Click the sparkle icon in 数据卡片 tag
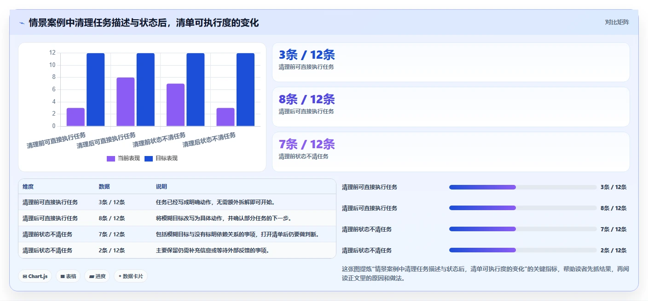648x301 pixels. pyautogui.click(x=120, y=276)
